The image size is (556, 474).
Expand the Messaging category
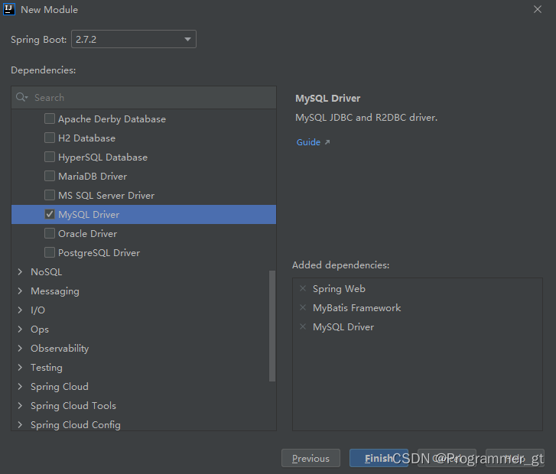[x=20, y=291]
